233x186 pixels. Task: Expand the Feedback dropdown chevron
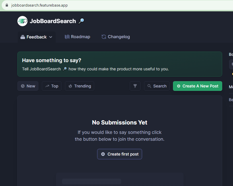point(51,37)
